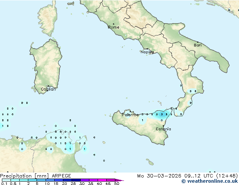Click the '09..12 UTC' time text
The height and width of the screenshot is (185, 239).
(x=199, y=176)
